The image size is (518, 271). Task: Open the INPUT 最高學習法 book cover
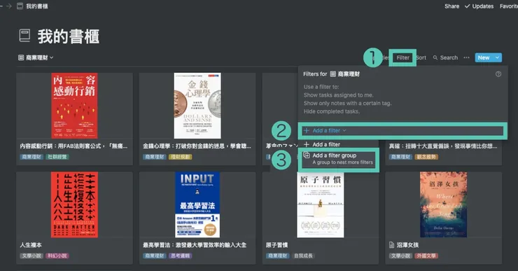pos(197,204)
